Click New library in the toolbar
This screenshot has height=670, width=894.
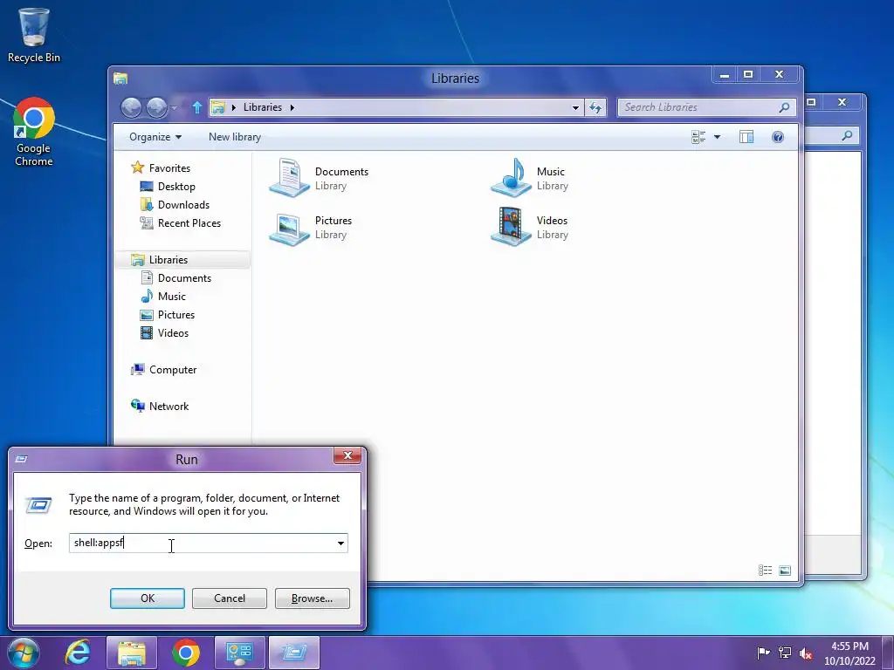click(234, 137)
